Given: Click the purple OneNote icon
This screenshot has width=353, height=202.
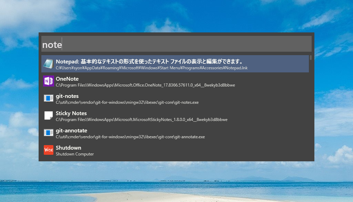Looking at the screenshot, I should click(48, 81).
